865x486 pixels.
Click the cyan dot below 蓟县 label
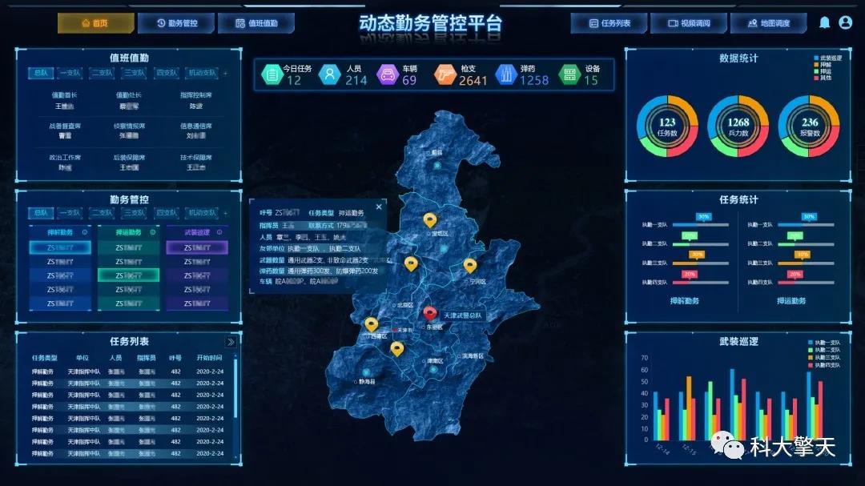coord(437,166)
